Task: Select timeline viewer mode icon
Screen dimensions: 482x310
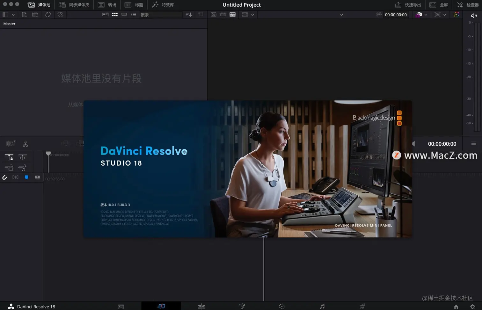Action: [232, 15]
